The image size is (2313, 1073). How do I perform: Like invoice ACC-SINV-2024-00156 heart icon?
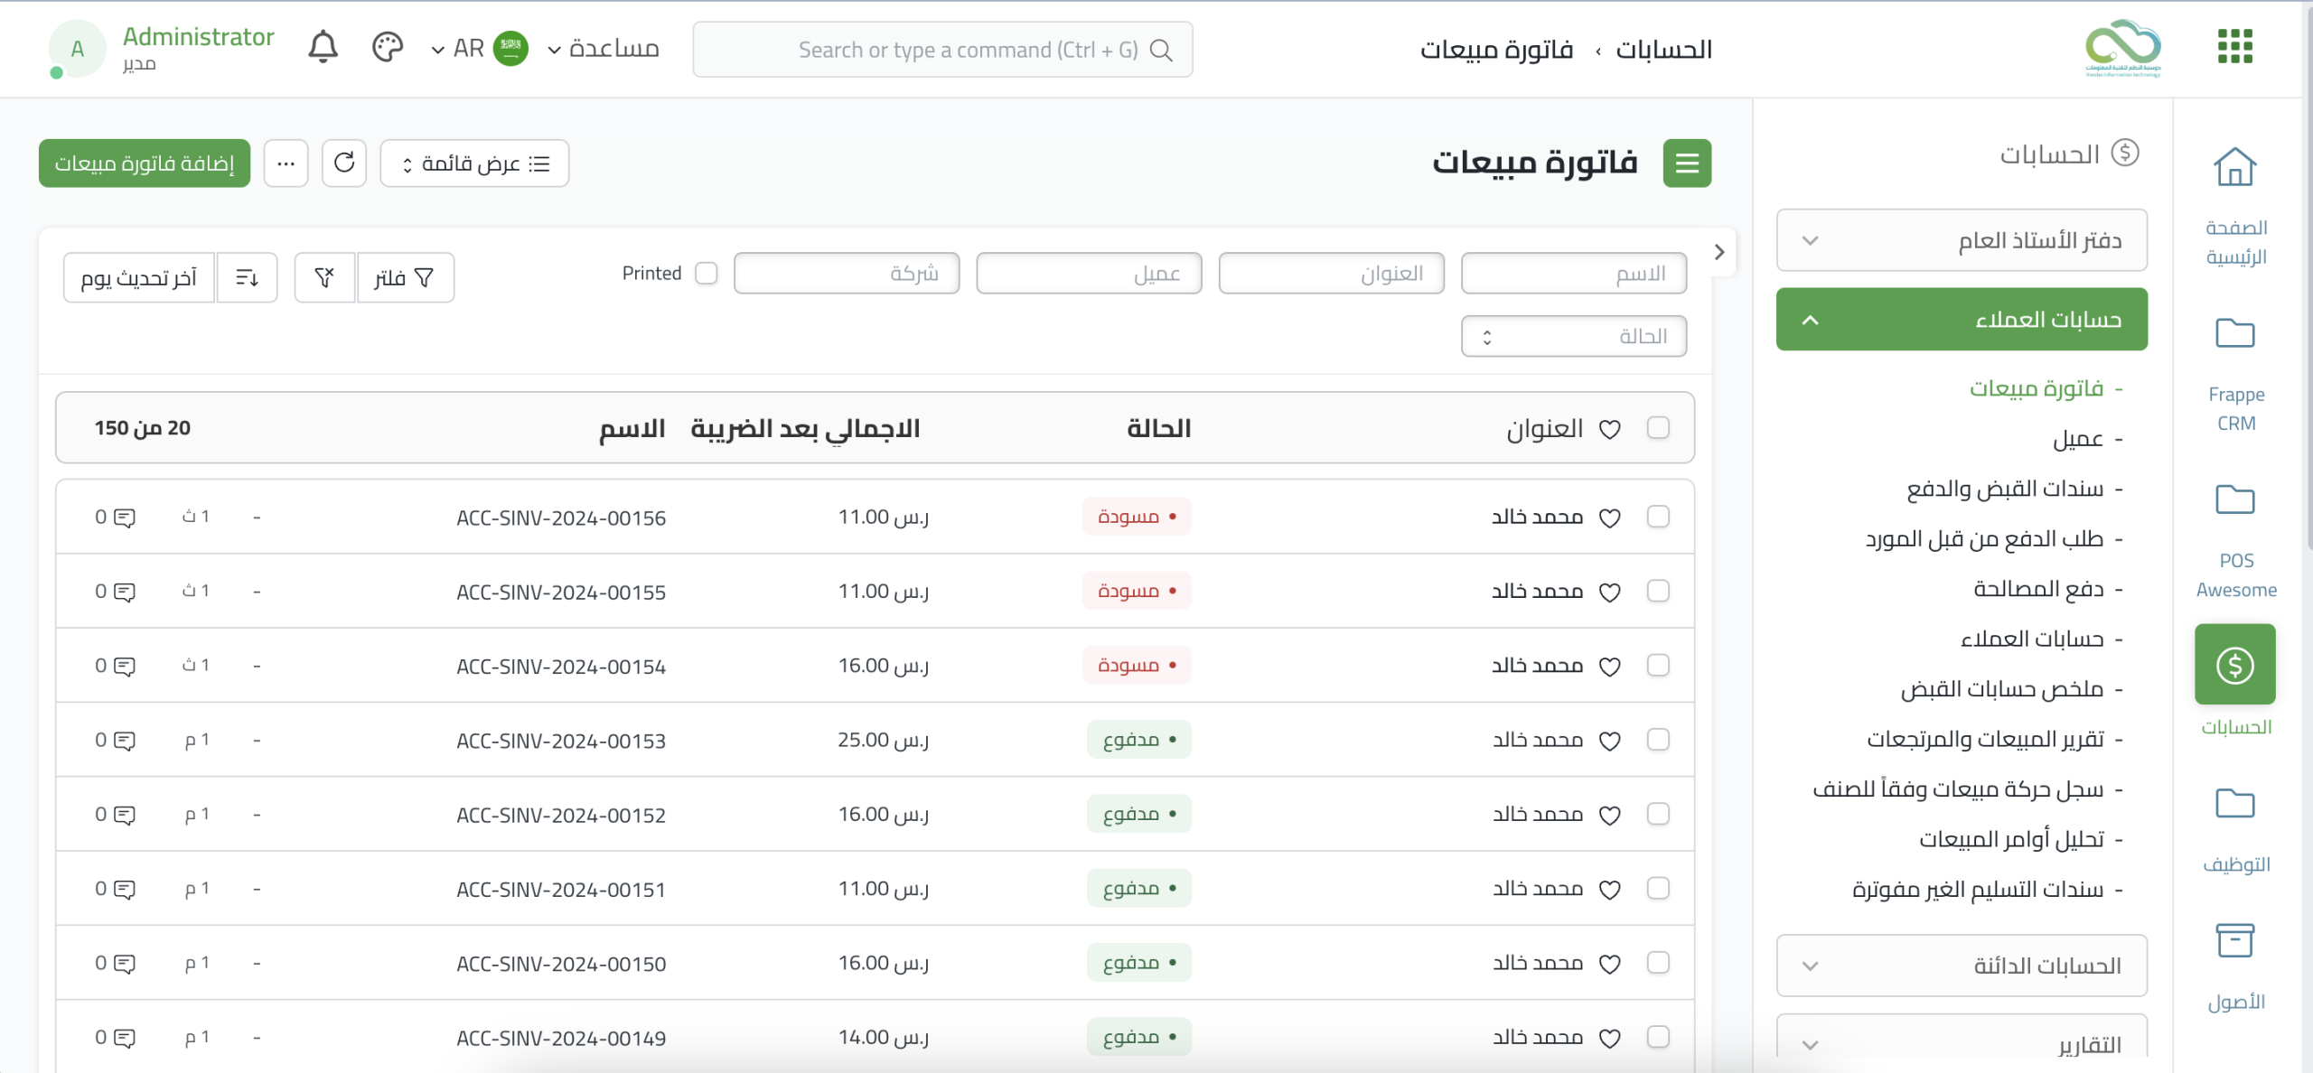coord(1609,518)
